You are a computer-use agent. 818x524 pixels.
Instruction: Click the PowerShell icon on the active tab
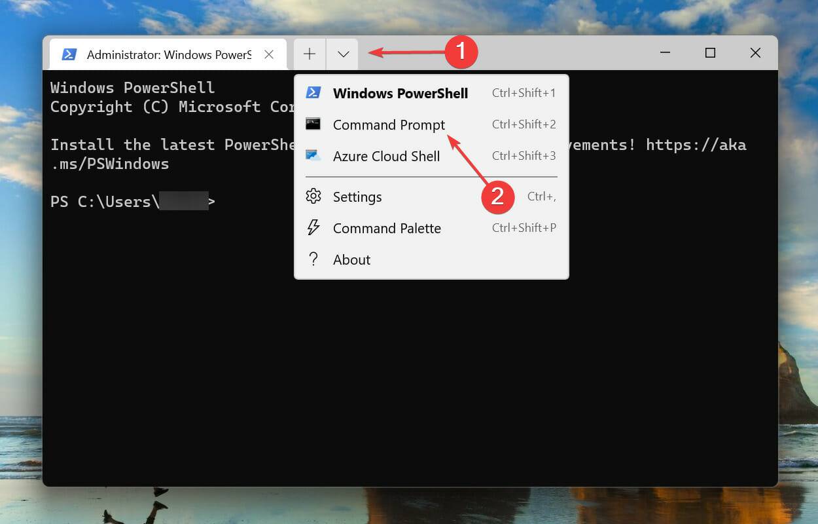(x=70, y=54)
